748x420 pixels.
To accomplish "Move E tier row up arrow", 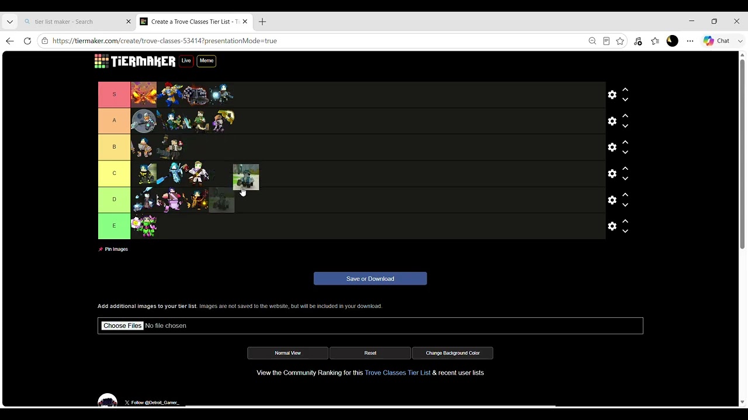I will tap(625, 221).
